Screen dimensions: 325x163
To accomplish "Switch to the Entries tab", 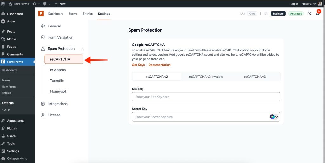I will pyautogui.click(x=88, y=14).
